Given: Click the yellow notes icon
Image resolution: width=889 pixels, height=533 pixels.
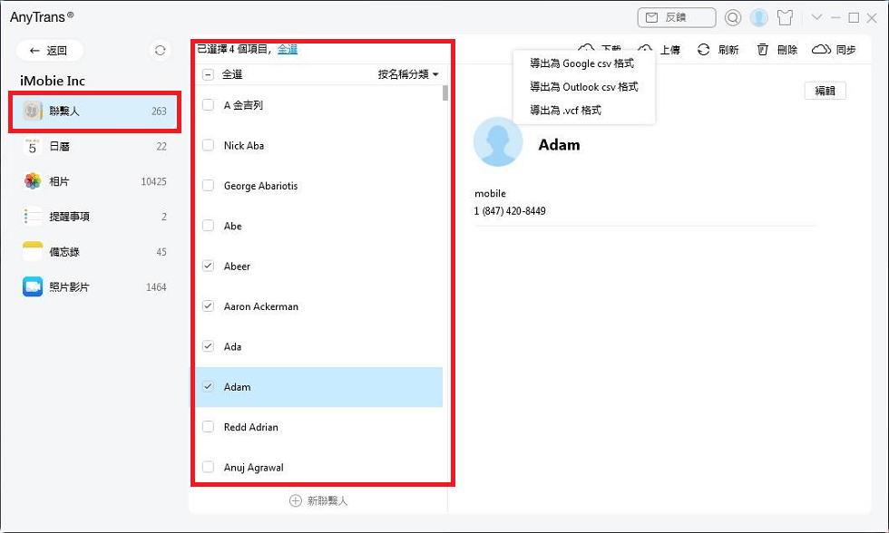Looking at the screenshot, I should click(x=33, y=251).
